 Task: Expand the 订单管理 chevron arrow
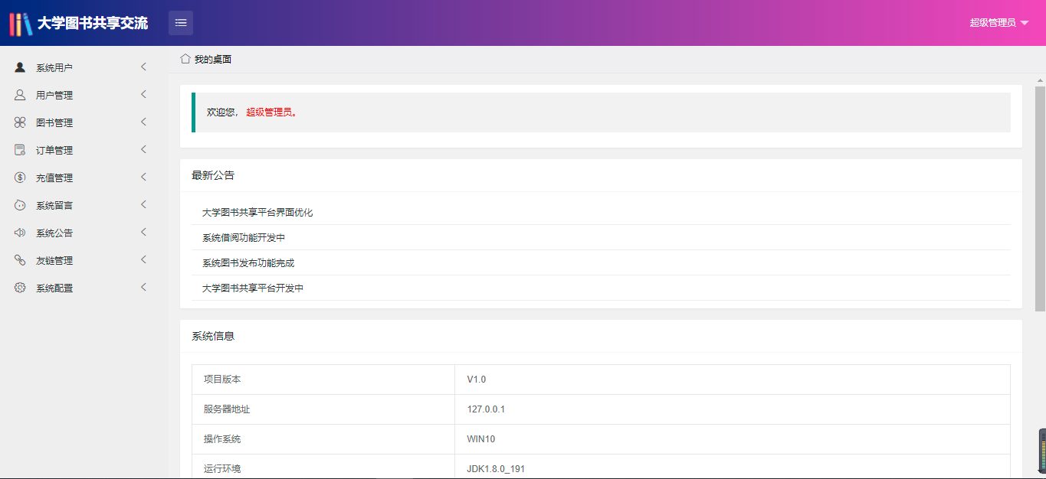(143, 150)
